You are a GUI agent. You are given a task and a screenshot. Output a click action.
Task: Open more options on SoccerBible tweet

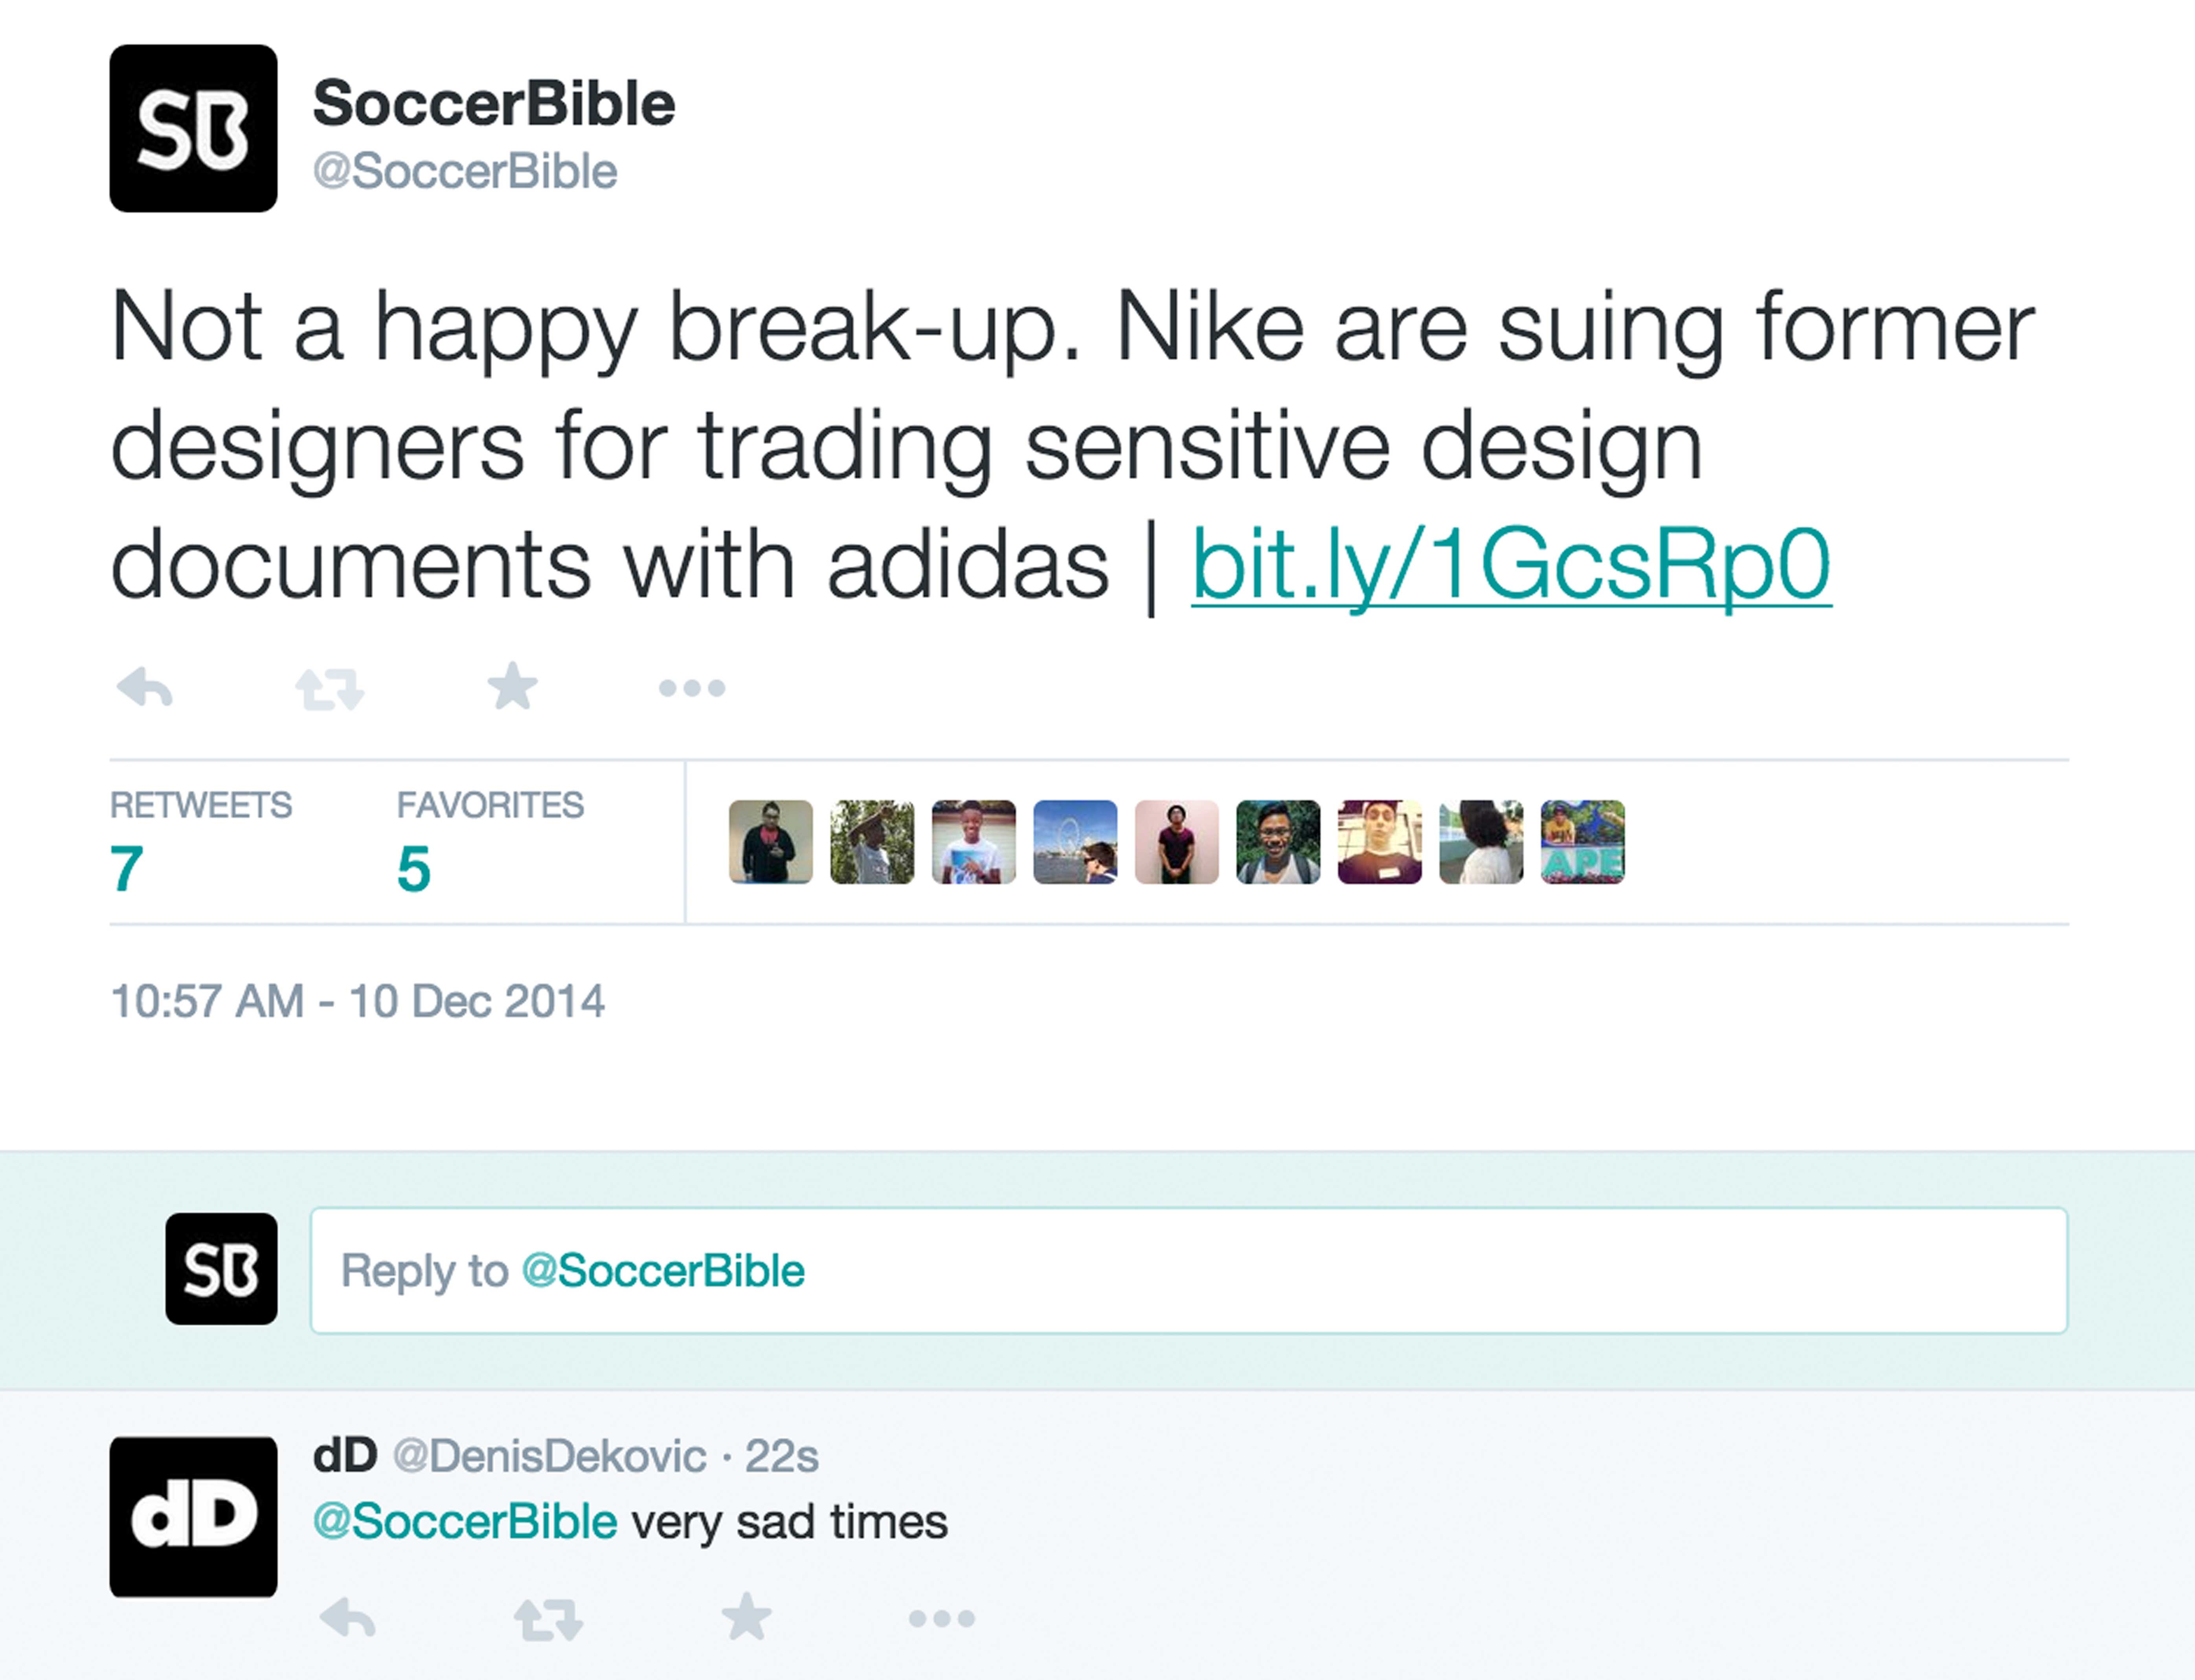(691, 688)
